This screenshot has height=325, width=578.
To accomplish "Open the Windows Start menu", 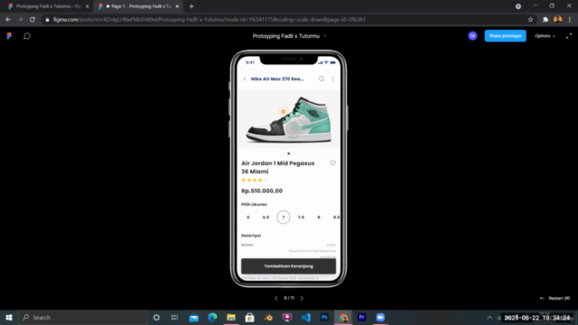I will point(9,317).
